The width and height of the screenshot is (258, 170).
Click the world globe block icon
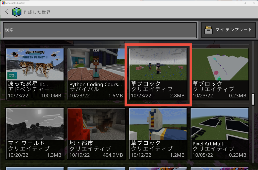17,12
